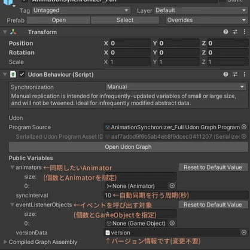
Task: Click the Public Variables heading text
Action: (31, 158)
